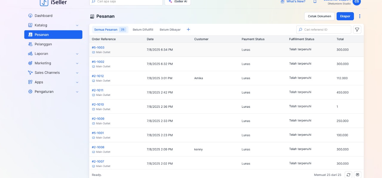Select Pesanan in the sidebar

click(x=53, y=35)
